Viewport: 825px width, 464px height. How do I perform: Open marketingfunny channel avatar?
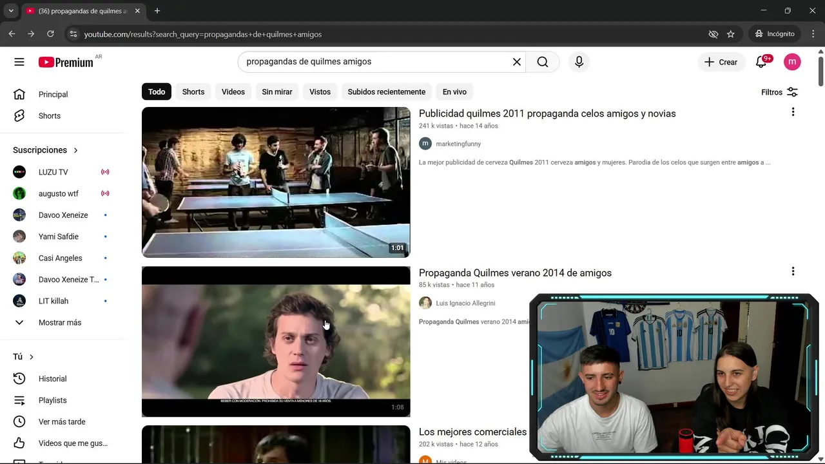click(x=425, y=144)
